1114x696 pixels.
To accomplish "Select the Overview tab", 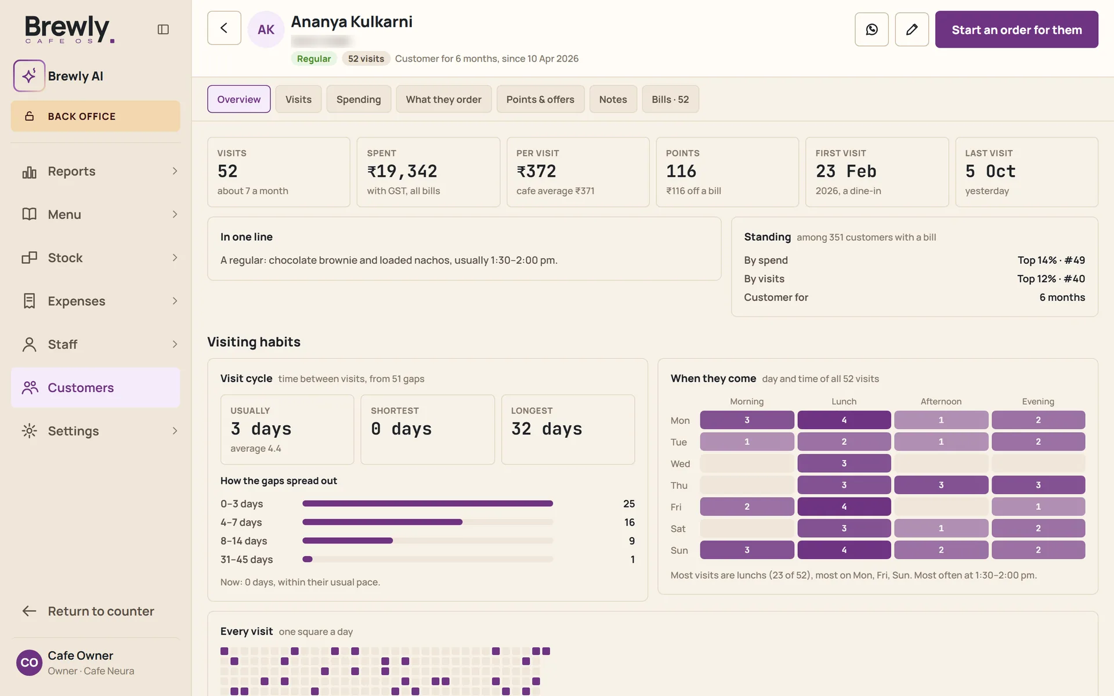I will [239, 99].
